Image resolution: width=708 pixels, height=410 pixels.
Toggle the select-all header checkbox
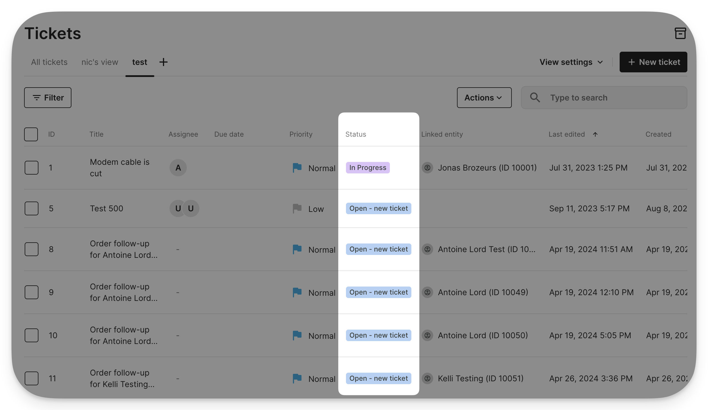[x=31, y=134]
